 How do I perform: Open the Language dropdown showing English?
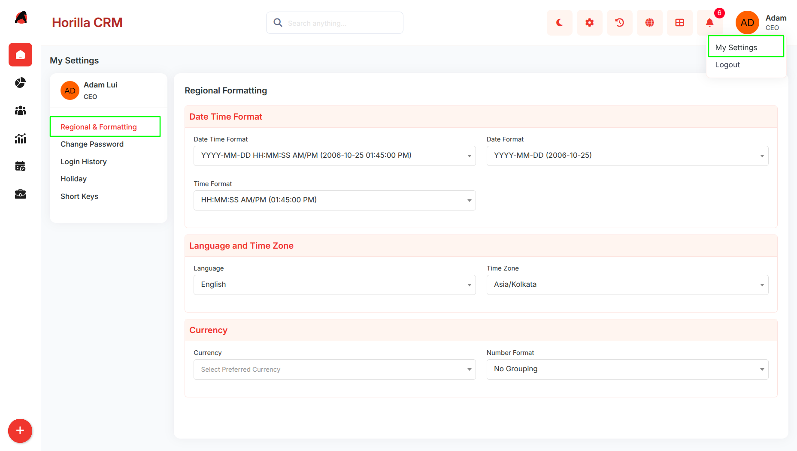[x=335, y=285]
